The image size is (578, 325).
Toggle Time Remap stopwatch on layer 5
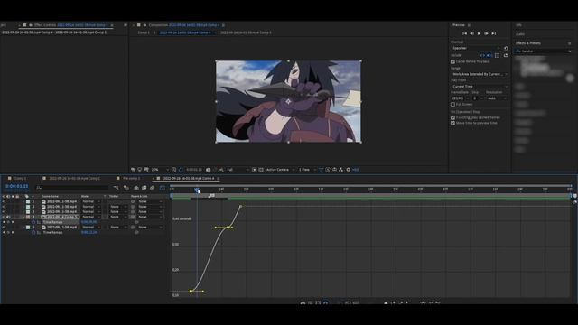tap(33, 233)
